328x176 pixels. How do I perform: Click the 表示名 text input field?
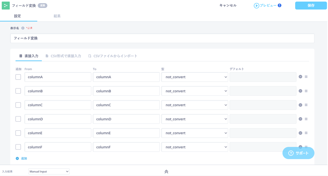pos(162,38)
